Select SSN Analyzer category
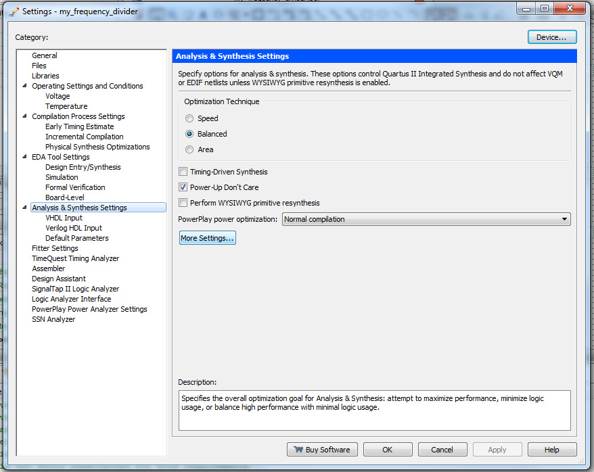This screenshot has width=594, height=472. (x=53, y=319)
